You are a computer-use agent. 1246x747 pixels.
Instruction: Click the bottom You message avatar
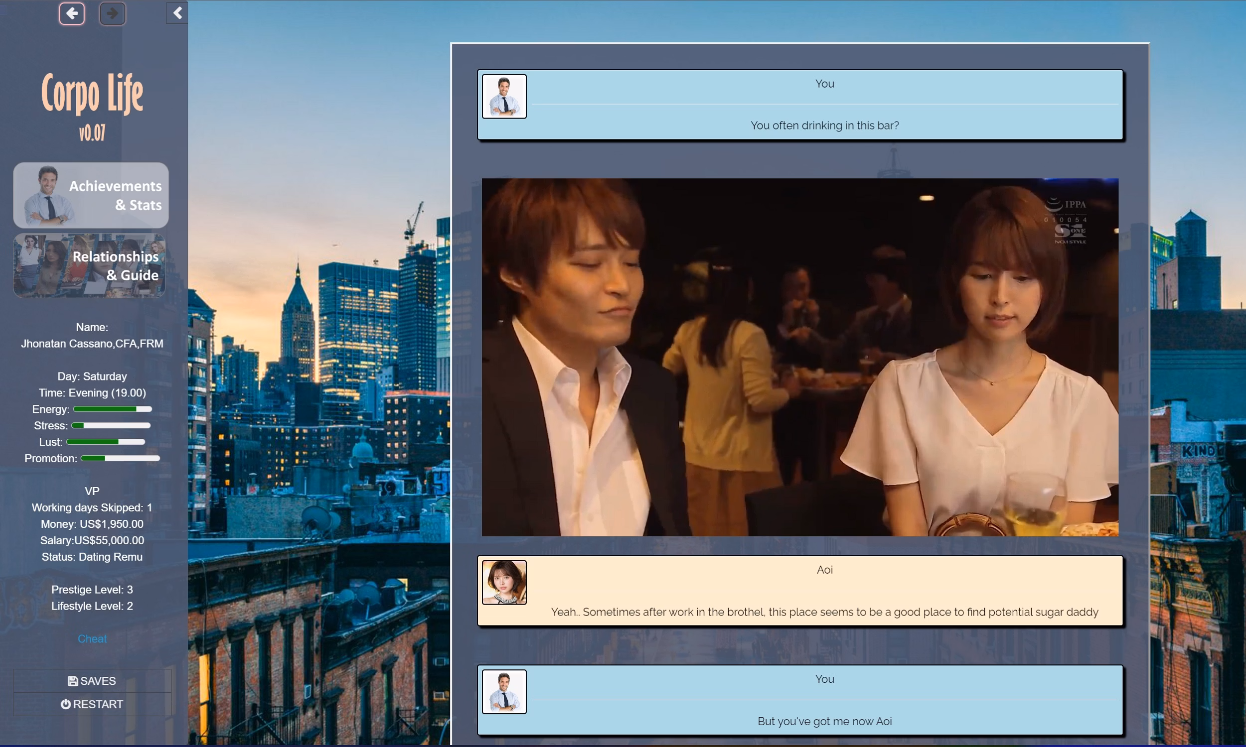tap(504, 692)
